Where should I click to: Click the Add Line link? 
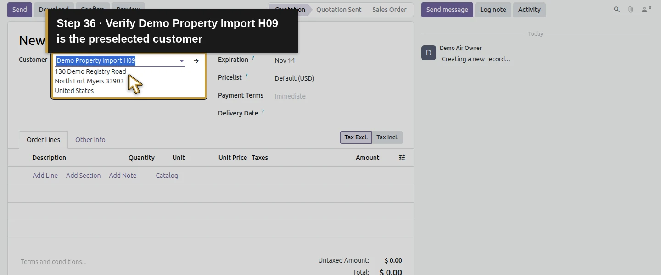(45, 176)
